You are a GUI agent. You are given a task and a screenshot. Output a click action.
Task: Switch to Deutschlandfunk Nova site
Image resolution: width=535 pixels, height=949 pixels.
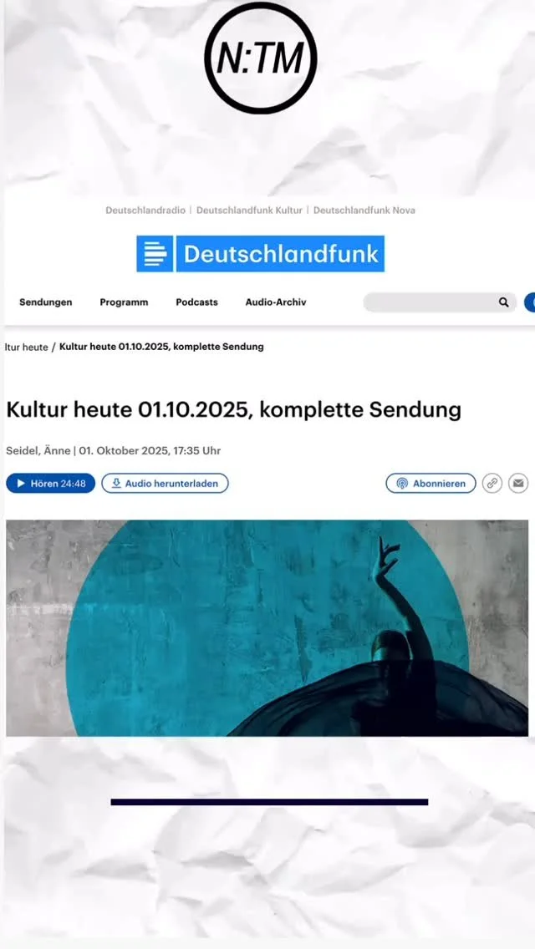pyautogui.click(x=364, y=211)
